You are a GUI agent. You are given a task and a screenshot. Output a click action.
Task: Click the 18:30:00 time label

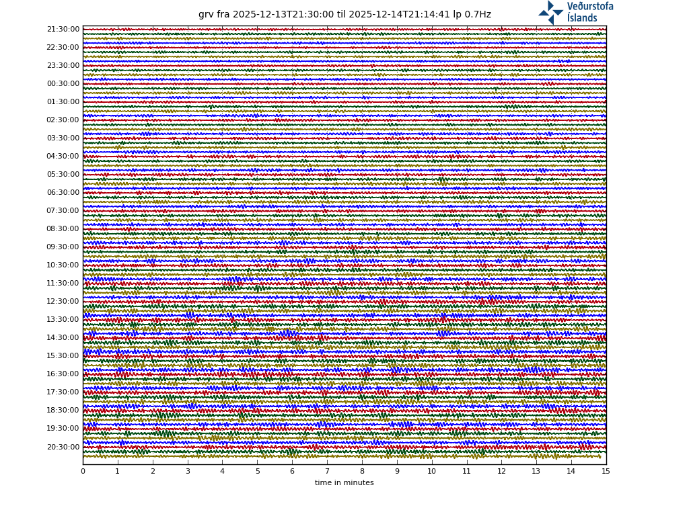coord(63,411)
